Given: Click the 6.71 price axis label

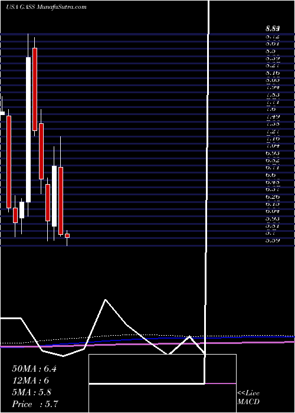Looking at the screenshot, I should click(273, 167).
